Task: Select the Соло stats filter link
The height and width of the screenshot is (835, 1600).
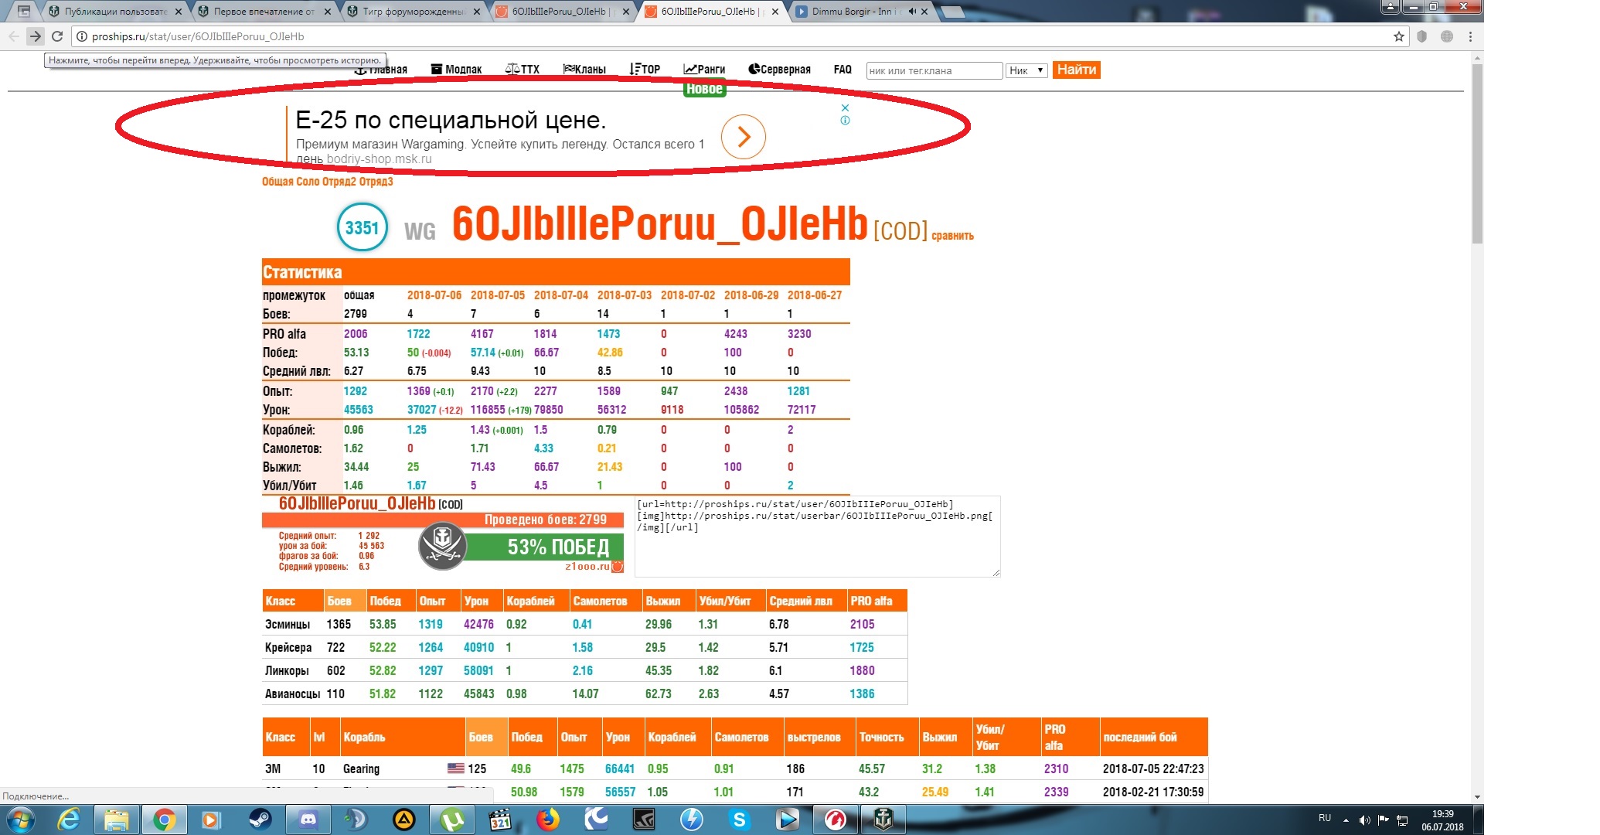Action: coord(308,182)
